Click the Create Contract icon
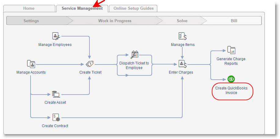Viewport: 280px width, 139px height. click(56, 117)
